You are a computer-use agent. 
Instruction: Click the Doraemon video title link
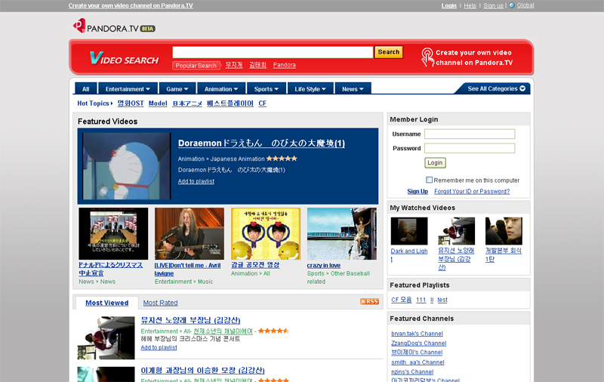261,143
